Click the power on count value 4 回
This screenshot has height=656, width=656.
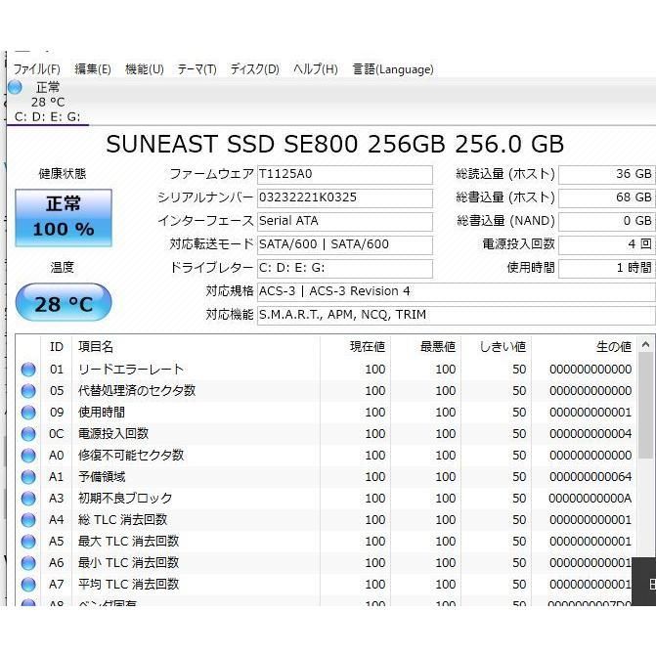pos(607,244)
